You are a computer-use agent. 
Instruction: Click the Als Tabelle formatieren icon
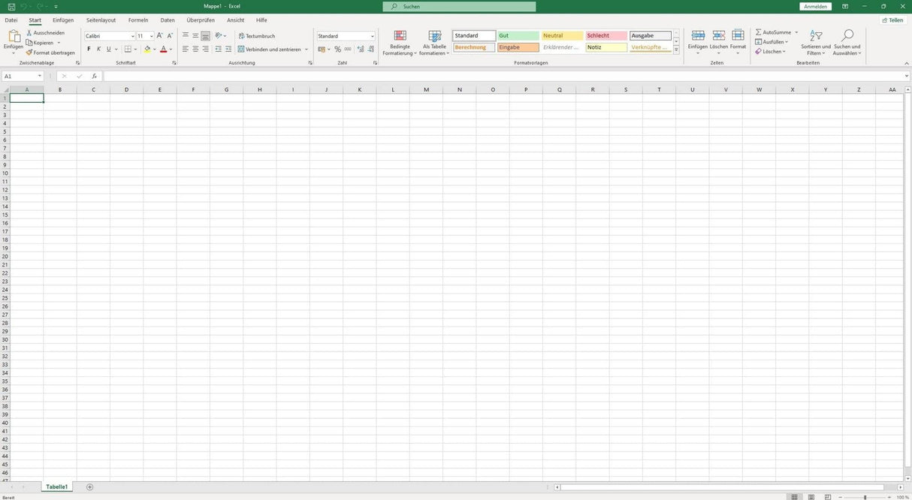[x=434, y=42]
